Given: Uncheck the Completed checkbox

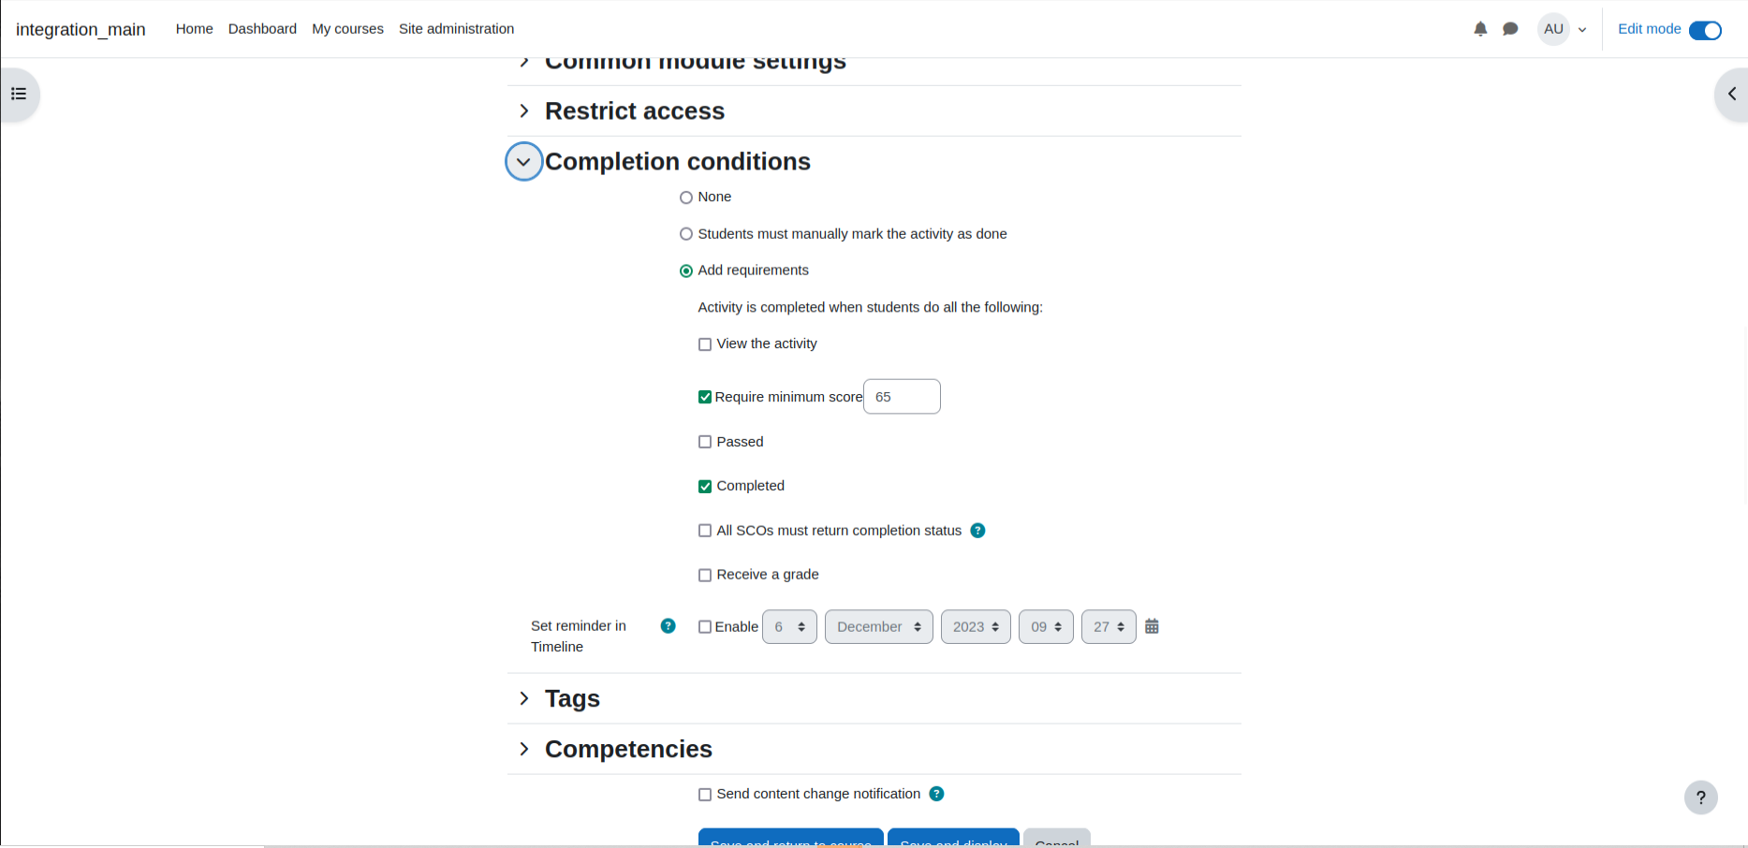Looking at the screenshot, I should (x=705, y=487).
